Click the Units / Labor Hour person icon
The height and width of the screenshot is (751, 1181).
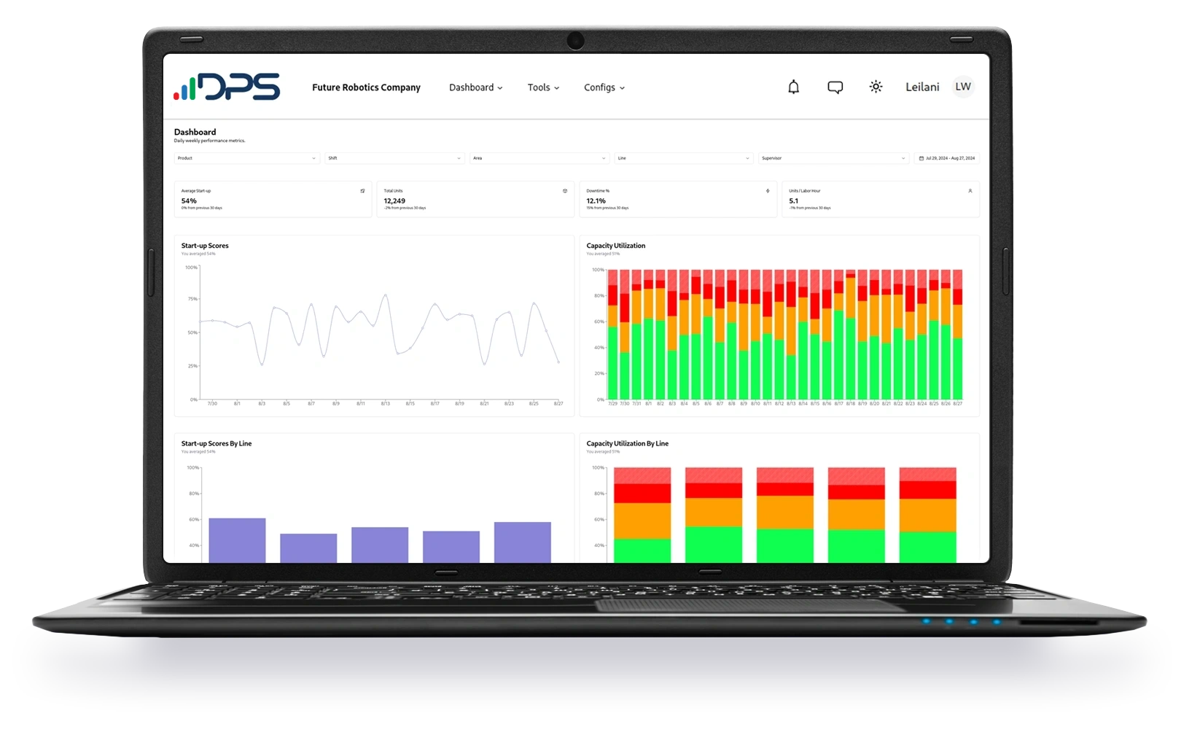pos(970,191)
